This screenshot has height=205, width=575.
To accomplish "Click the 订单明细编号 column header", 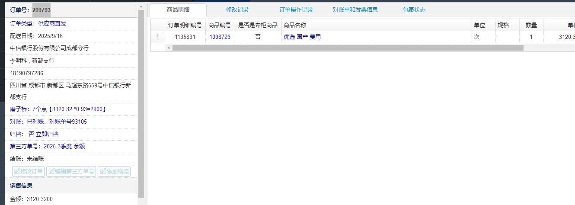I will 185,25.
